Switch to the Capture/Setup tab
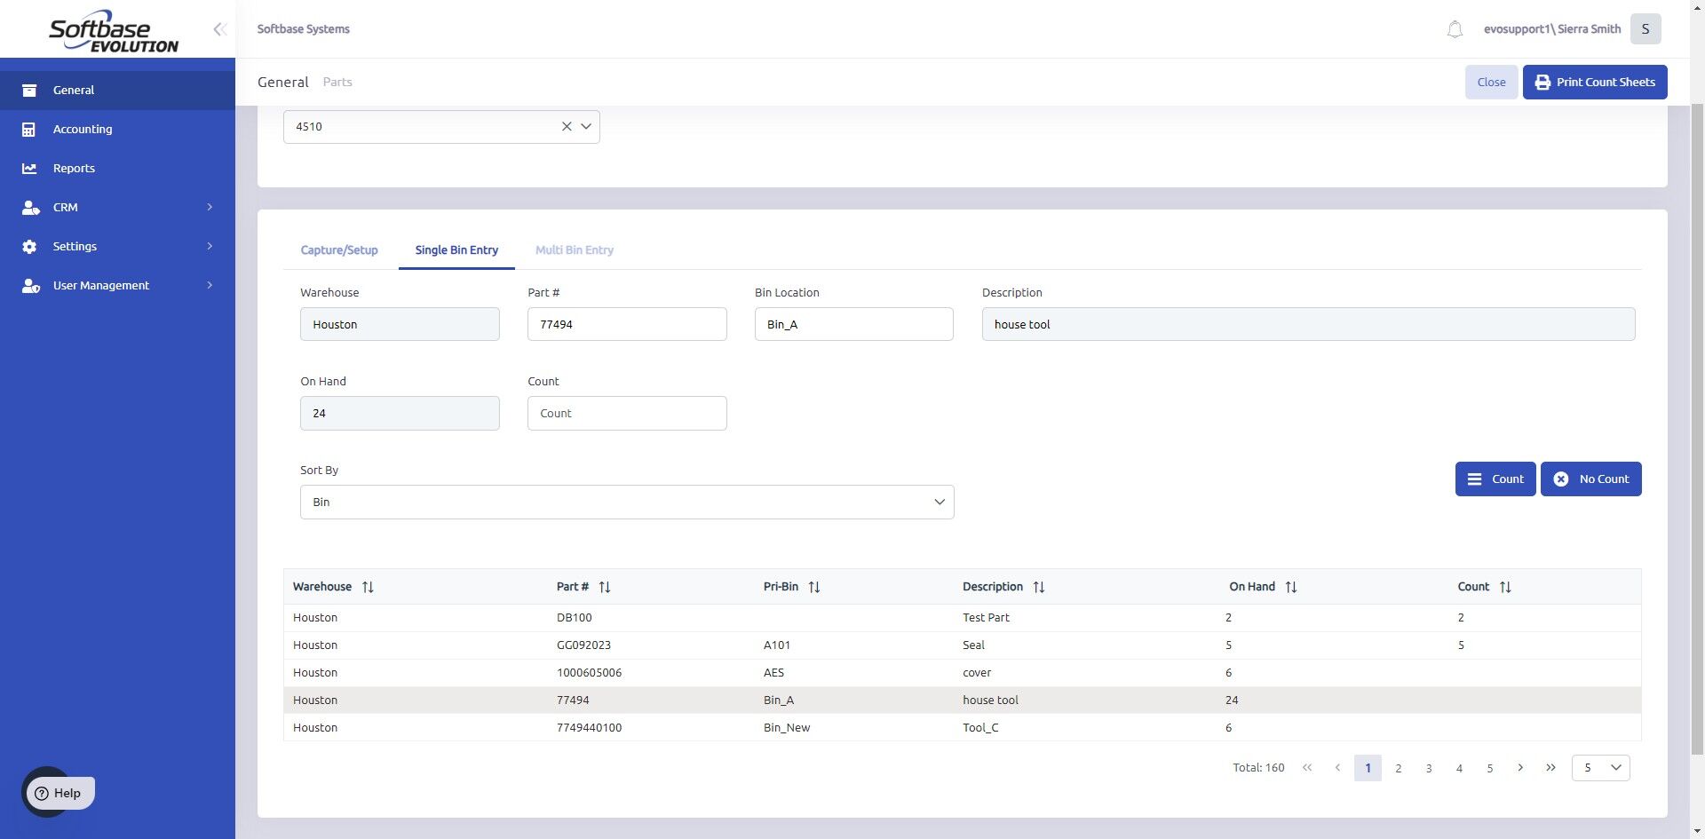1705x839 pixels. pyautogui.click(x=339, y=250)
